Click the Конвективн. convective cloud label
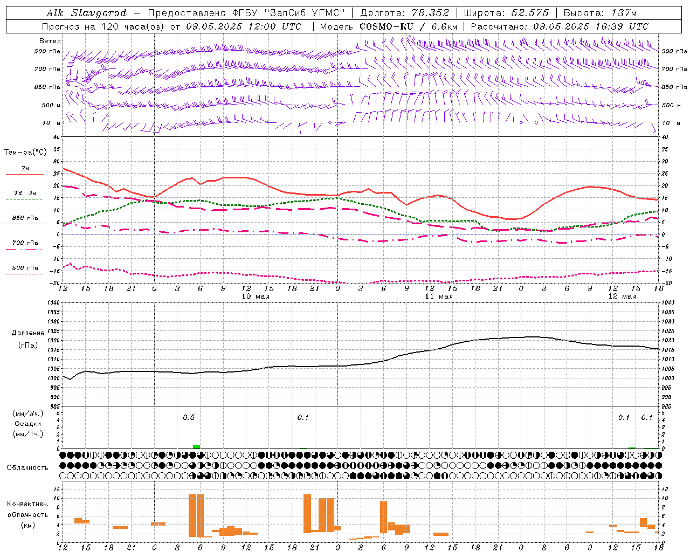690x552 pixels. [27, 504]
